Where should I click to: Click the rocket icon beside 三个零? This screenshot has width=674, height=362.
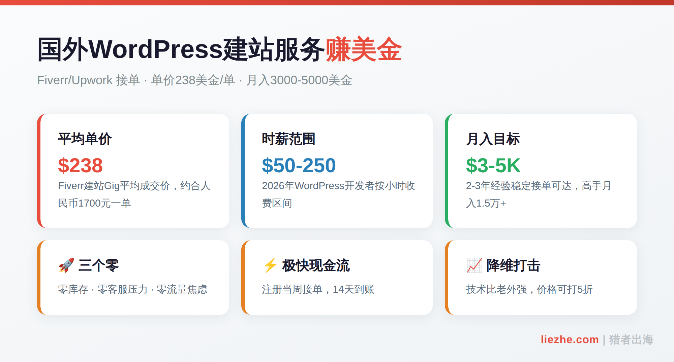pyautogui.click(x=66, y=265)
